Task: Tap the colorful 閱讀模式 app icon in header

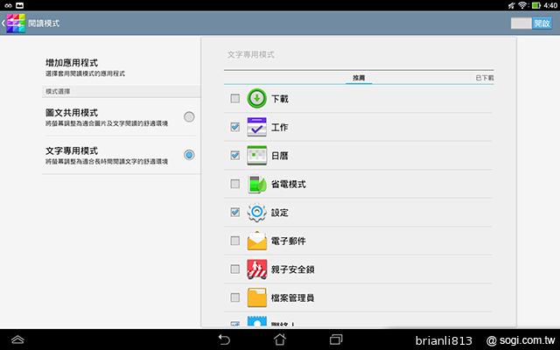Action: tap(16, 24)
